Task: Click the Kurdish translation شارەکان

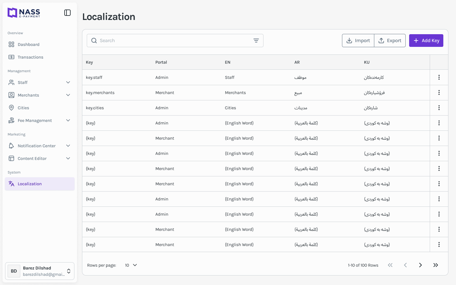Action: tap(371, 108)
